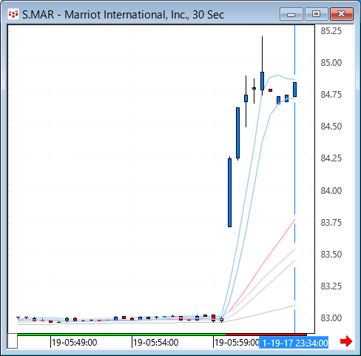Click the 84.50 price scale label
Image resolution: width=361 pixels, height=356 pixels.
pyautogui.click(x=331, y=127)
